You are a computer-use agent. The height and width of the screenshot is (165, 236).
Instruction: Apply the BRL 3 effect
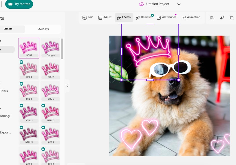pyautogui.click(x=29, y=91)
